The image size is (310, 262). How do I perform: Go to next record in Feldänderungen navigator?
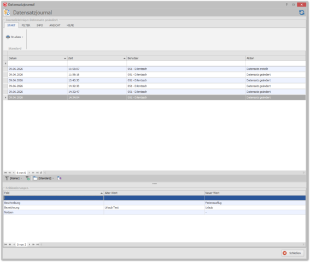tap(30, 245)
